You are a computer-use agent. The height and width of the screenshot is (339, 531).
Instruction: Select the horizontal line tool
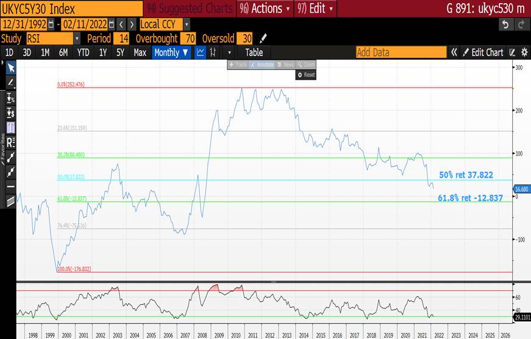click(11, 187)
